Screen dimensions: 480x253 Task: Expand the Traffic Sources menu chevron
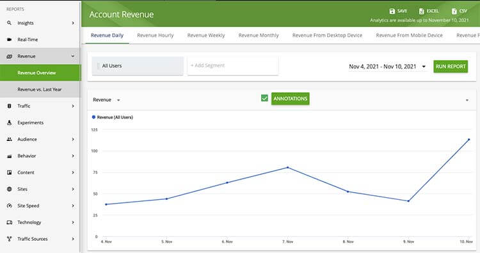pyautogui.click(x=73, y=239)
